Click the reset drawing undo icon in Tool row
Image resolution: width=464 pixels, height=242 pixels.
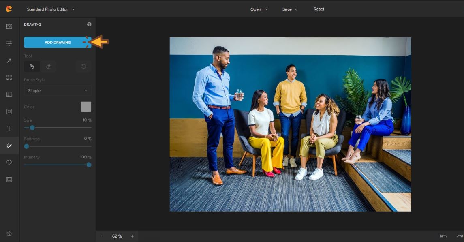(83, 66)
